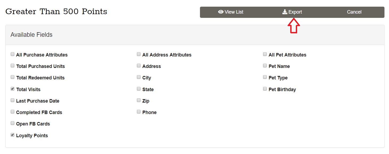Enable Total Purchased Units checkbox
389x154 pixels.
click(13, 66)
